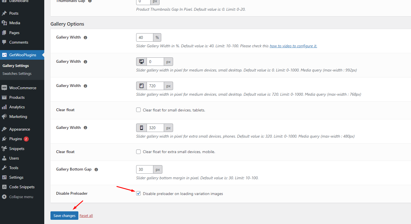Click the phone device icon
Screen dimensions: 411x224
coord(142,128)
